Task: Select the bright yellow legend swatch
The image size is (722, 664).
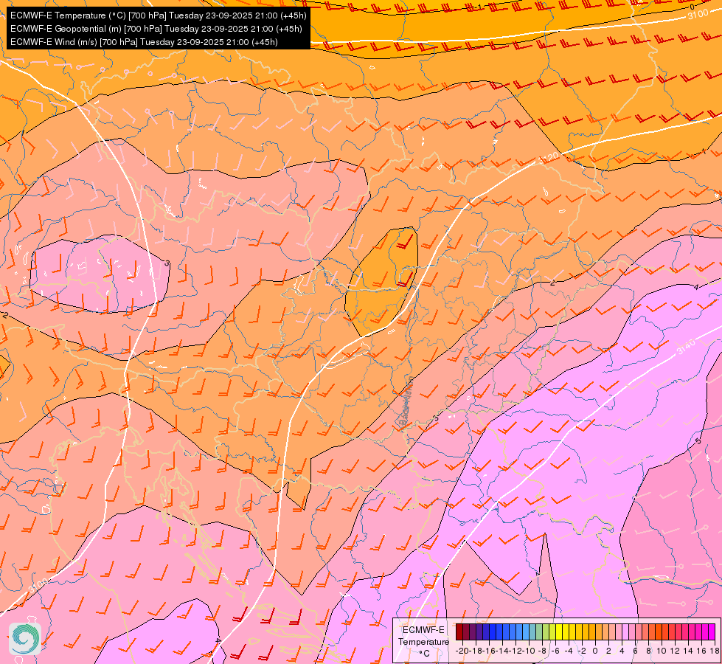Action: [x=559, y=632]
